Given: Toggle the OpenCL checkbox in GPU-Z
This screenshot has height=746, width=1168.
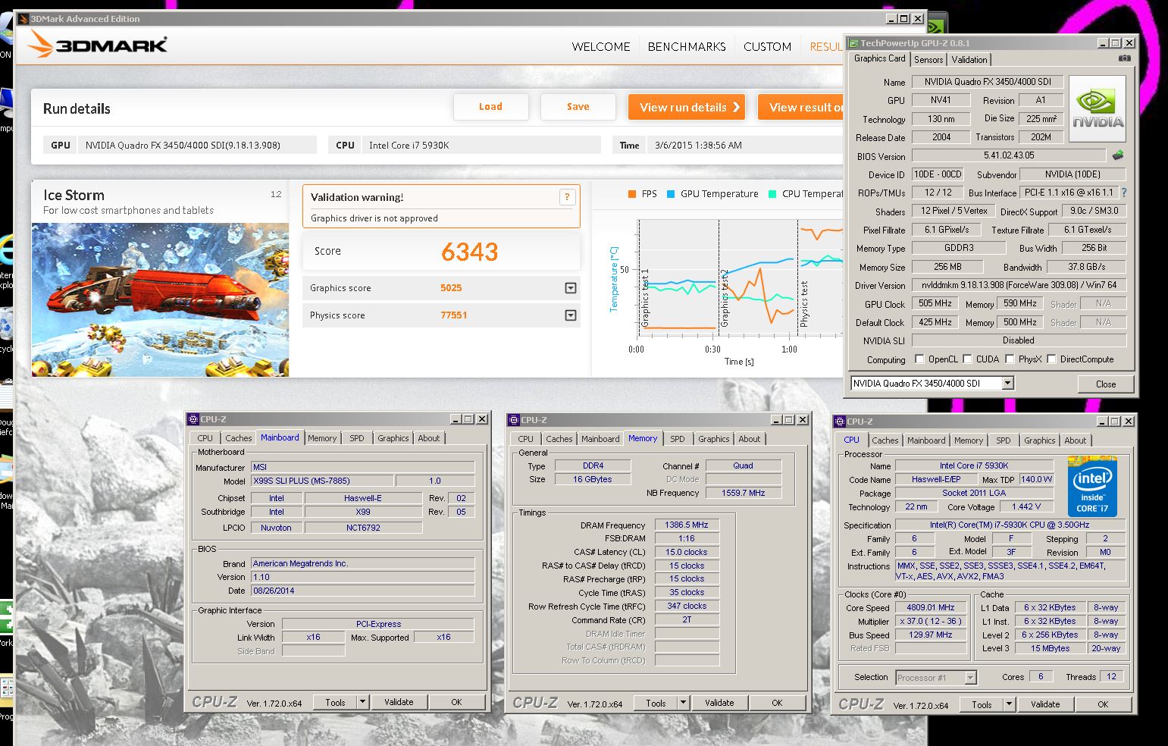Looking at the screenshot, I should coord(919,359).
